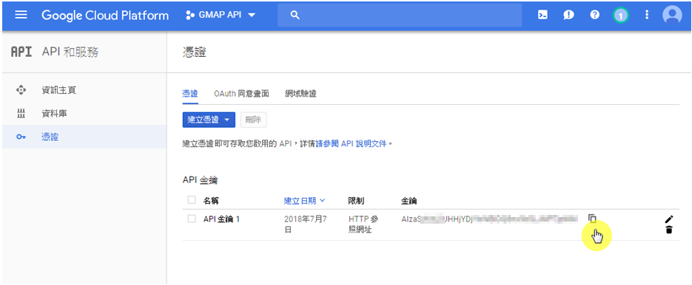Tick the select-all checkbox in table header
The image size is (692, 285).
[192, 200]
